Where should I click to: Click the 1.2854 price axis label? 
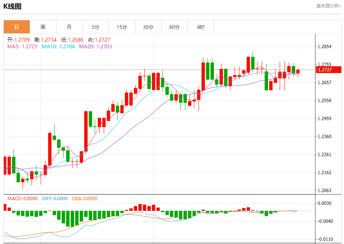(x=325, y=46)
